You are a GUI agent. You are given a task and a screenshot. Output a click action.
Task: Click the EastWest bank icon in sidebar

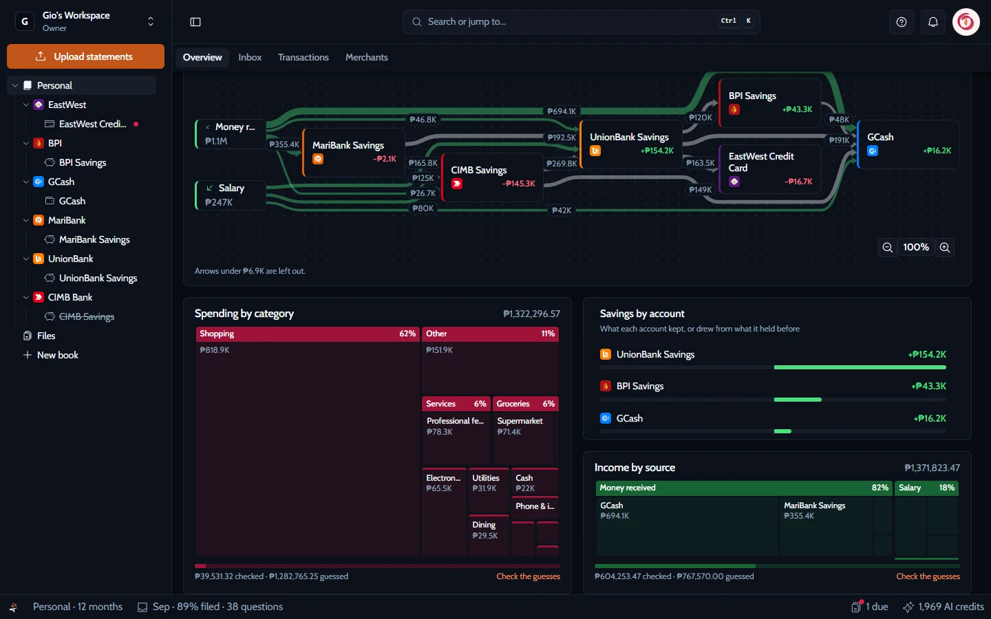(39, 105)
